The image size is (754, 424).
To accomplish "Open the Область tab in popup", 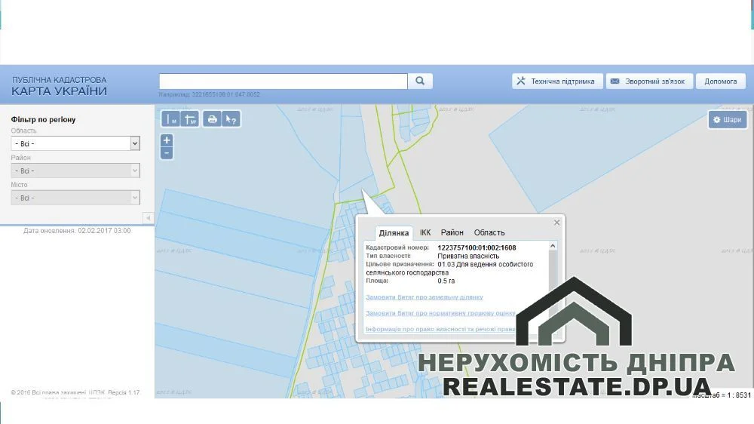I will 489,232.
